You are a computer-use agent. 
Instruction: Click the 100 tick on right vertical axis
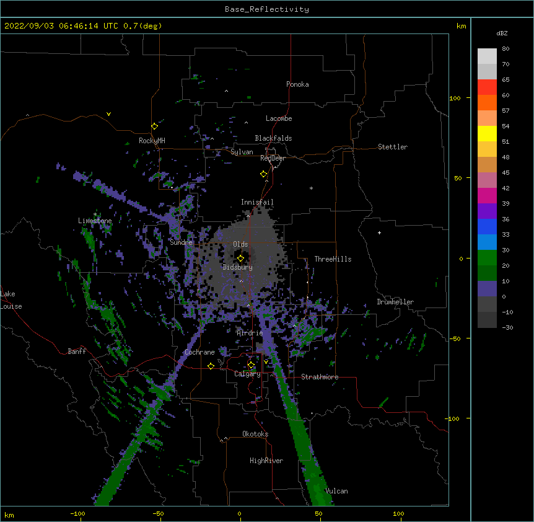[455, 98]
